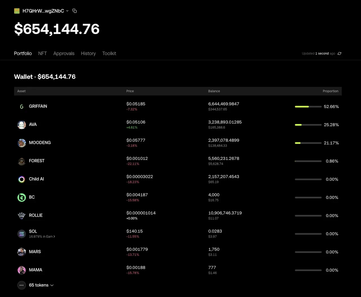361x297 pixels.
Task: Open the Toolkit tab
Action: 109,53
